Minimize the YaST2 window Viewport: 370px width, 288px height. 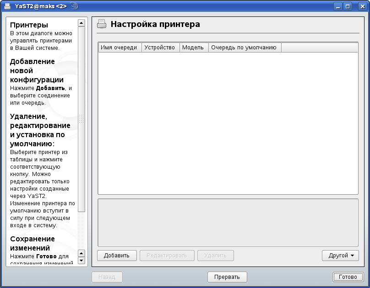338,6
